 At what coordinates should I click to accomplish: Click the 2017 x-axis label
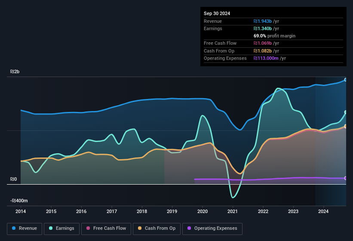(x=112, y=211)
